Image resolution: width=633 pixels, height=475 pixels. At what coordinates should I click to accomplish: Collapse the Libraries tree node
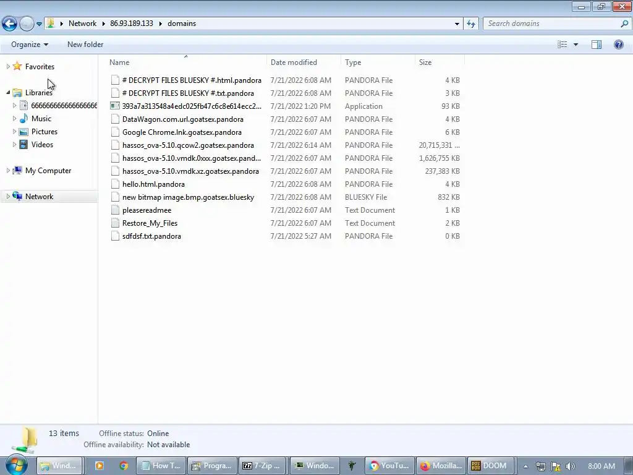pyautogui.click(x=8, y=93)
